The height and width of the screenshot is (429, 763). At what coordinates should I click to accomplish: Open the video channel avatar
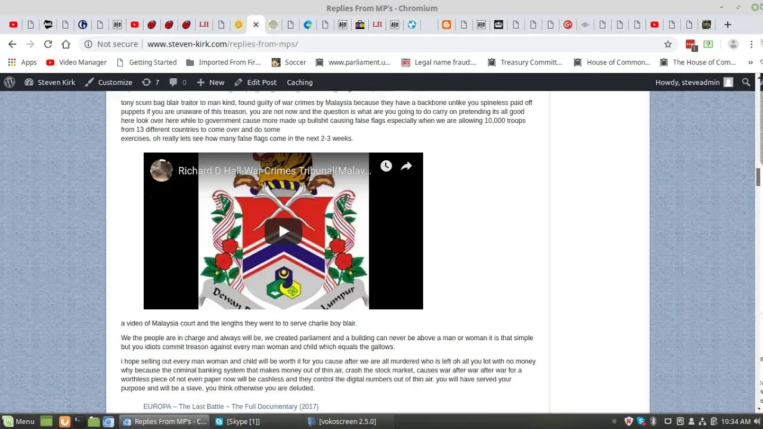[x=161, y=170]
